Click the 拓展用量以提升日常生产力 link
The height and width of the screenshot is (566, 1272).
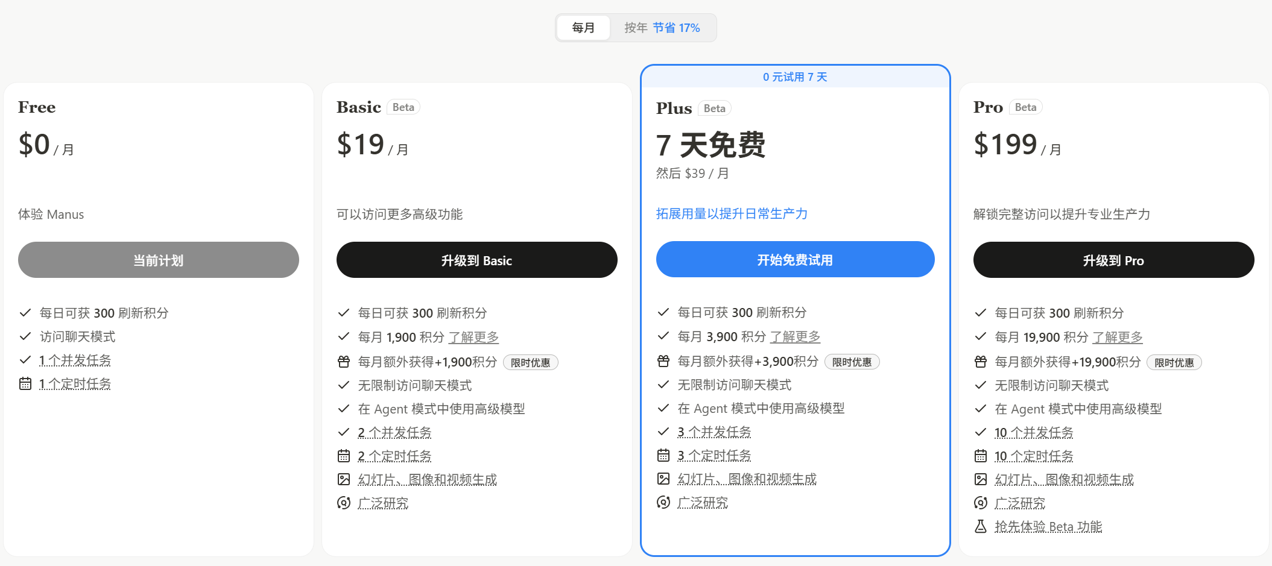732,213
